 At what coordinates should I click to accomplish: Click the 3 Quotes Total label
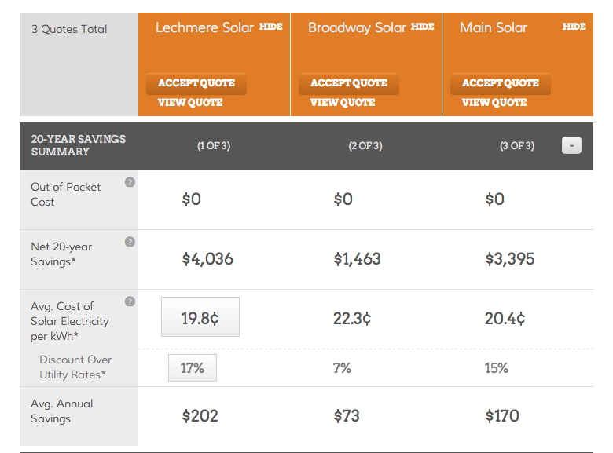(x=69, y=29)
